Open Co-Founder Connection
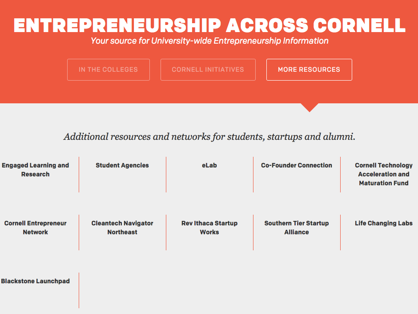Screen dimensions: 418x314 click(297, 165)
